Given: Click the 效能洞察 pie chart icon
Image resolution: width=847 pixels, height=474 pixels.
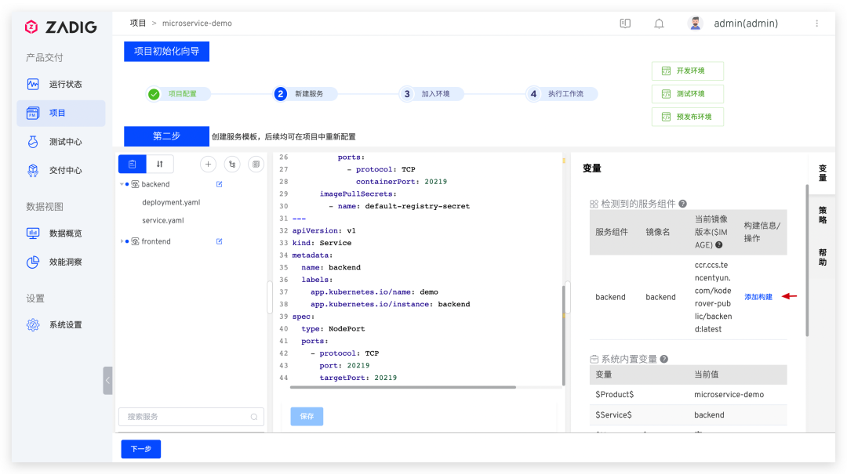Looking at the screenshot, I should [33, 262].
